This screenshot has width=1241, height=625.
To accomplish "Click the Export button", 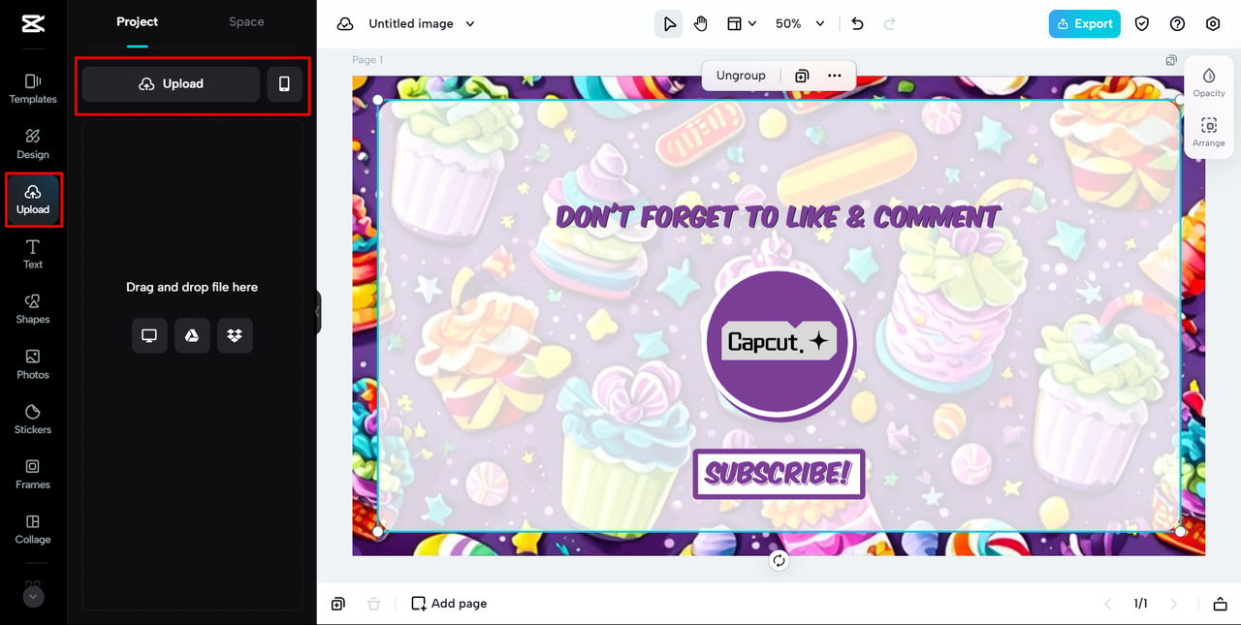I will point(1085,24).
